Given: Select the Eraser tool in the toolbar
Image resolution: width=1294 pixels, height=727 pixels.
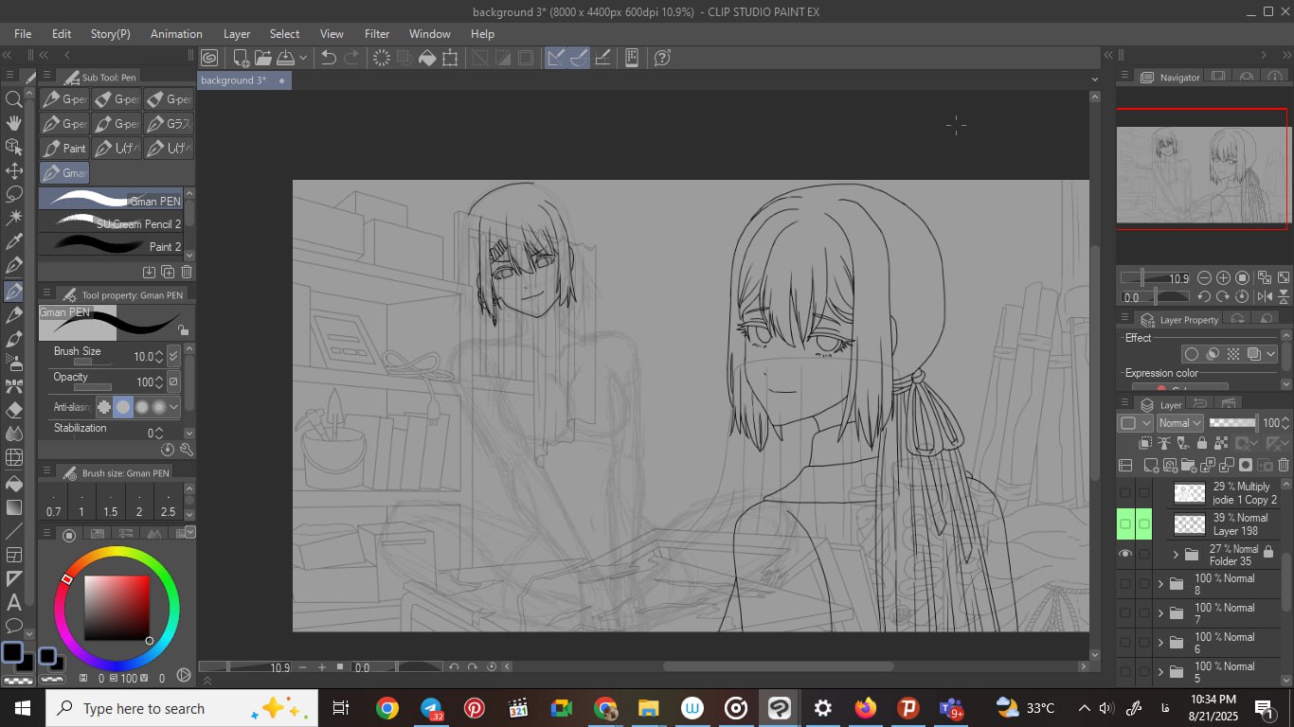Looking at the screenshot, I should pyautogui.click(x=14, y=410).
